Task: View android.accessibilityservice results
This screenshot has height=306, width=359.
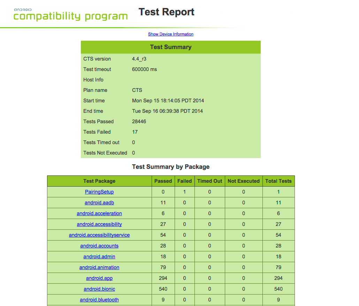Action: [x=99, y=235]
